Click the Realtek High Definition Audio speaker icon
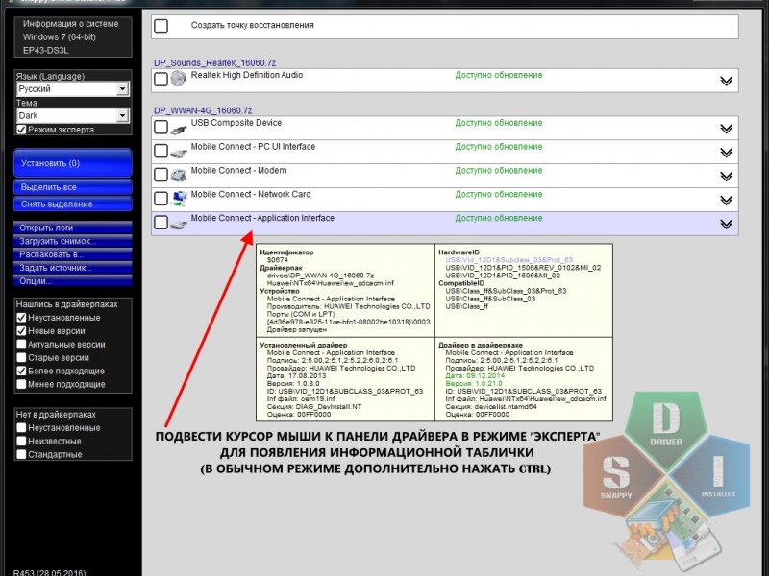Screen dimensions: 769x576 tap(179, 79)
